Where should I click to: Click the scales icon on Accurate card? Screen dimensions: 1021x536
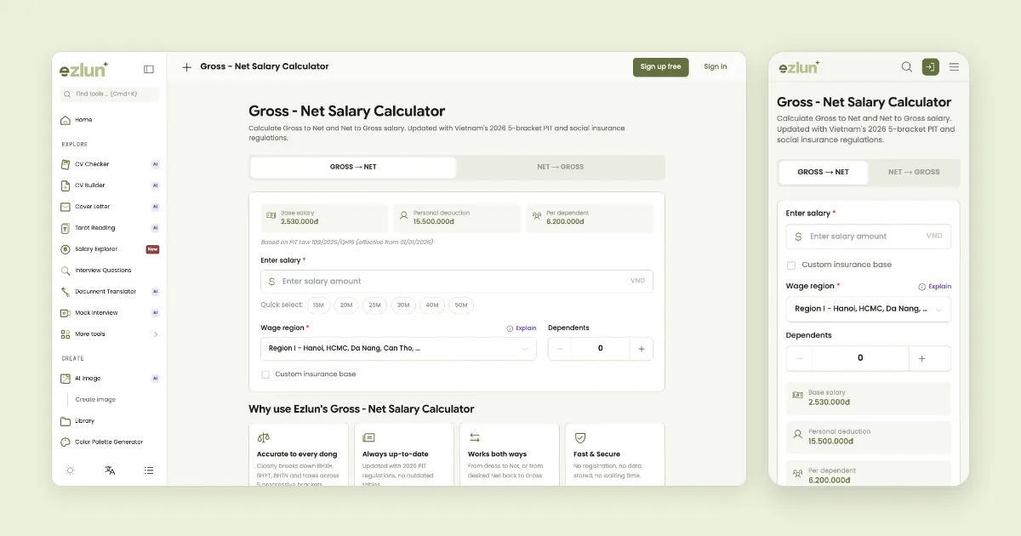(263, 437)
